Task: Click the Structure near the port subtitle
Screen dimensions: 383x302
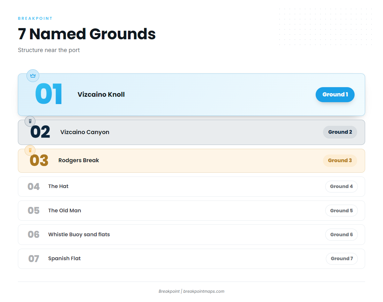Action: pos(49,50)
